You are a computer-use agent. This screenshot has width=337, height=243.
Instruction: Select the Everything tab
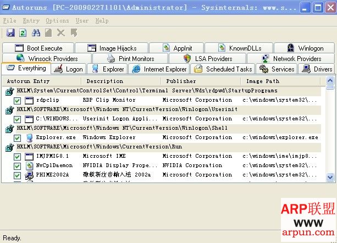26,68
